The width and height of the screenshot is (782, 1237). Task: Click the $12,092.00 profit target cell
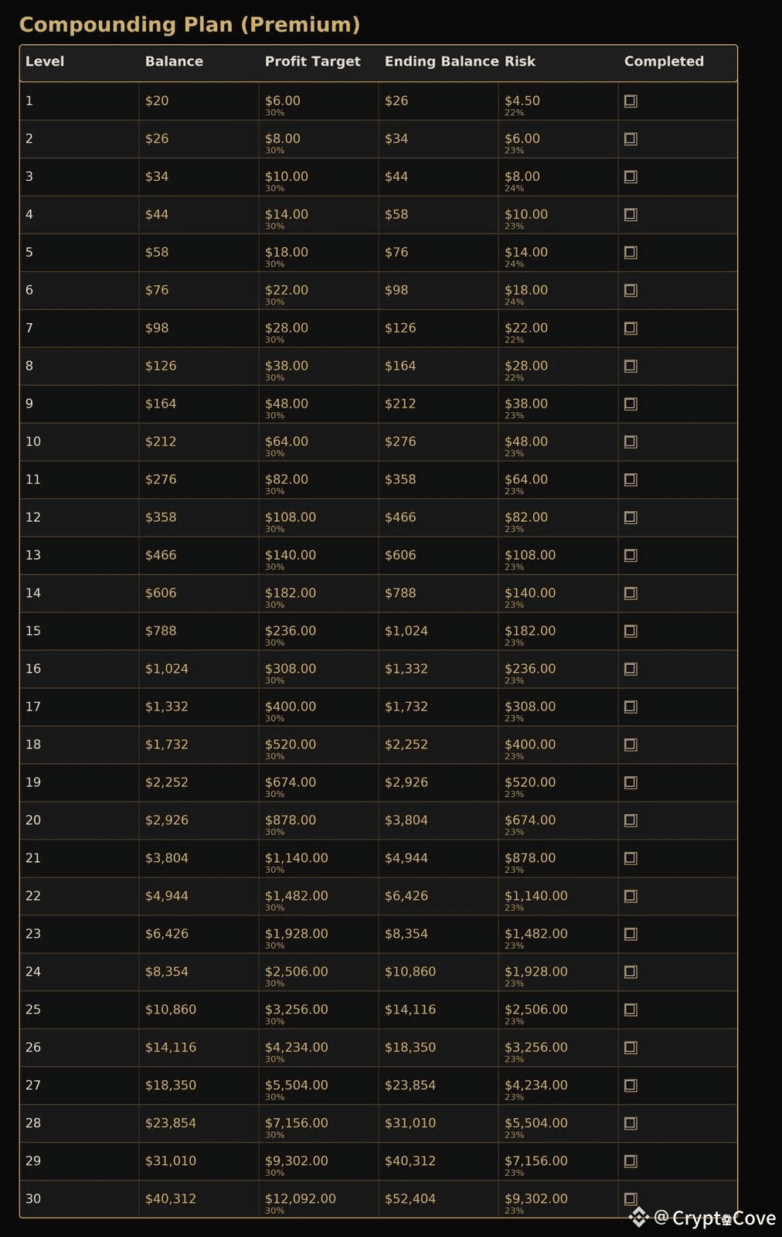pyautogui.click(x=300, y=1199)
